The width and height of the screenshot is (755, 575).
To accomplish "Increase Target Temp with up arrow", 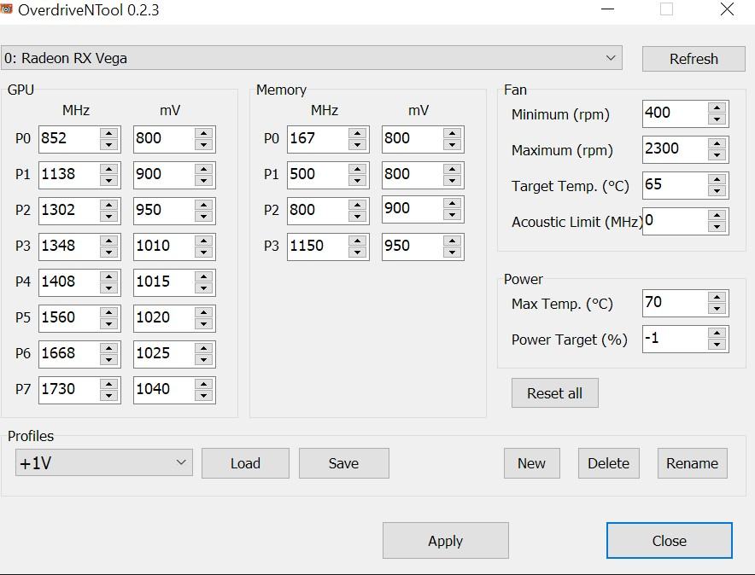I will pyautogui.click(x=717, y=180).
